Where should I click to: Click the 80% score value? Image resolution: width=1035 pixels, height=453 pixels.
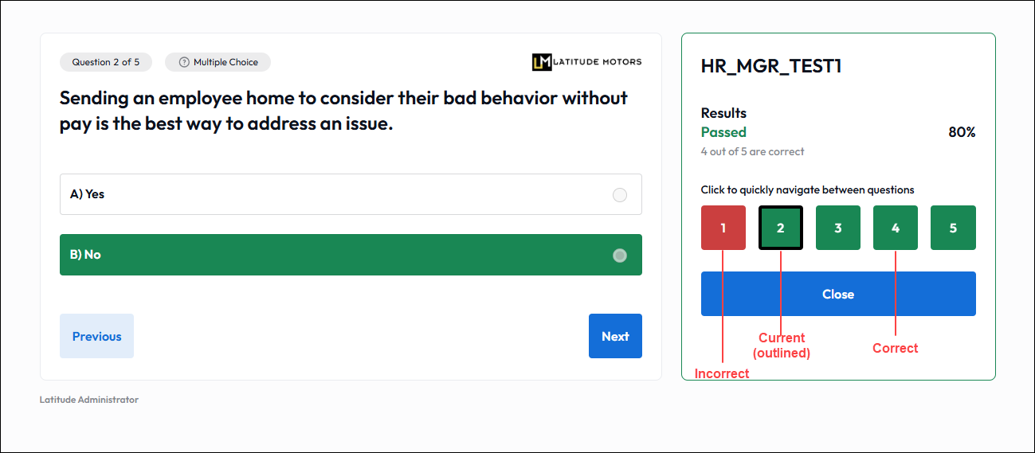click(962, 132)
